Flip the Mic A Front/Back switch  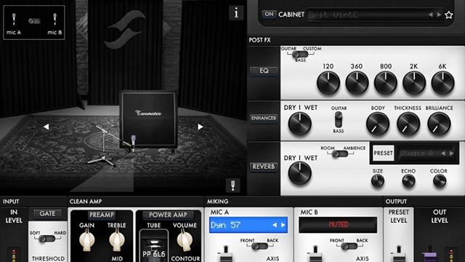click(259, 246)
